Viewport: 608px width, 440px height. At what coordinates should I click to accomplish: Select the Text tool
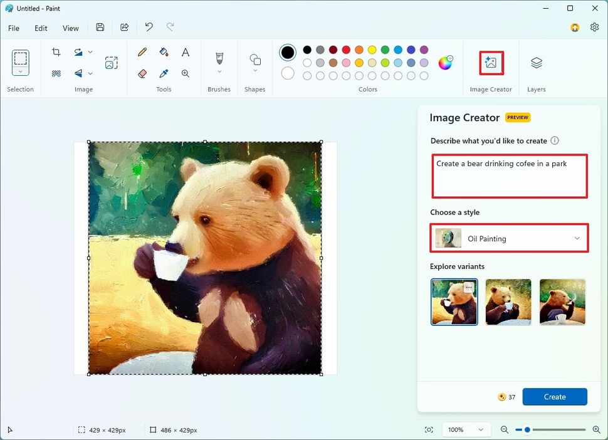pos(185,52)
